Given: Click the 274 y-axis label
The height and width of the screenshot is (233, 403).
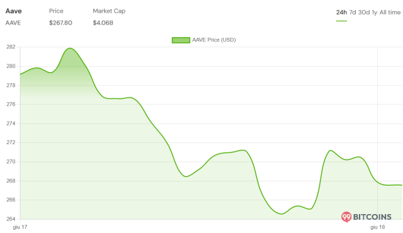Looking at the screenshot, I should pos(11,123).
